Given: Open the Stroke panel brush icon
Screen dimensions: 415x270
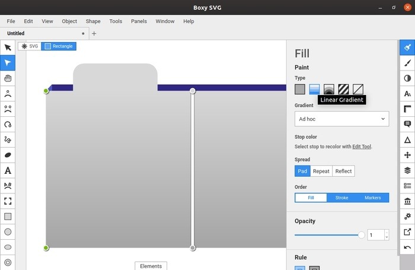Looking at the screenshot, I should click(407, 63).
